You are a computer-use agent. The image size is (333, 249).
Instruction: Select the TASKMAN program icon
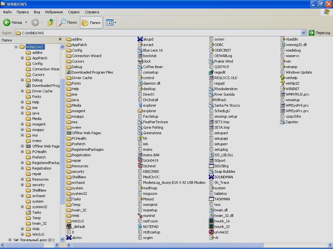(x=211, y=199)
